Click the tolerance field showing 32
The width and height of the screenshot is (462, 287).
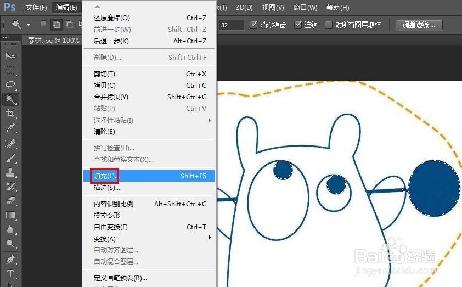tap(232, 25)
